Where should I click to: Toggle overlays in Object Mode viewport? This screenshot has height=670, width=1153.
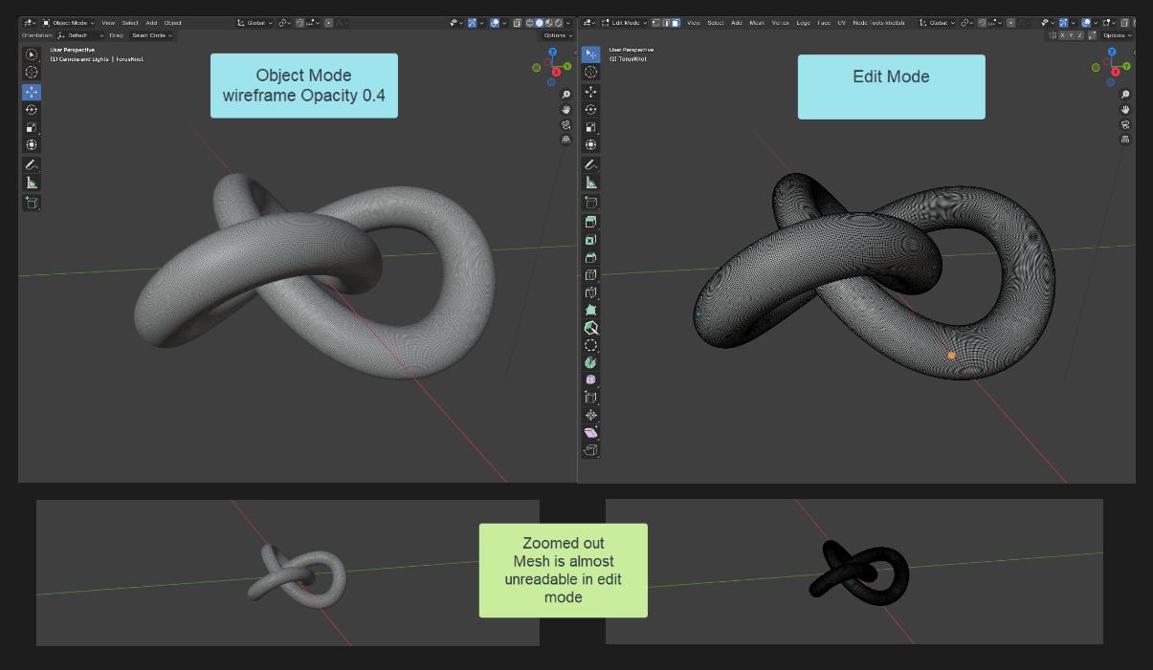496,22
